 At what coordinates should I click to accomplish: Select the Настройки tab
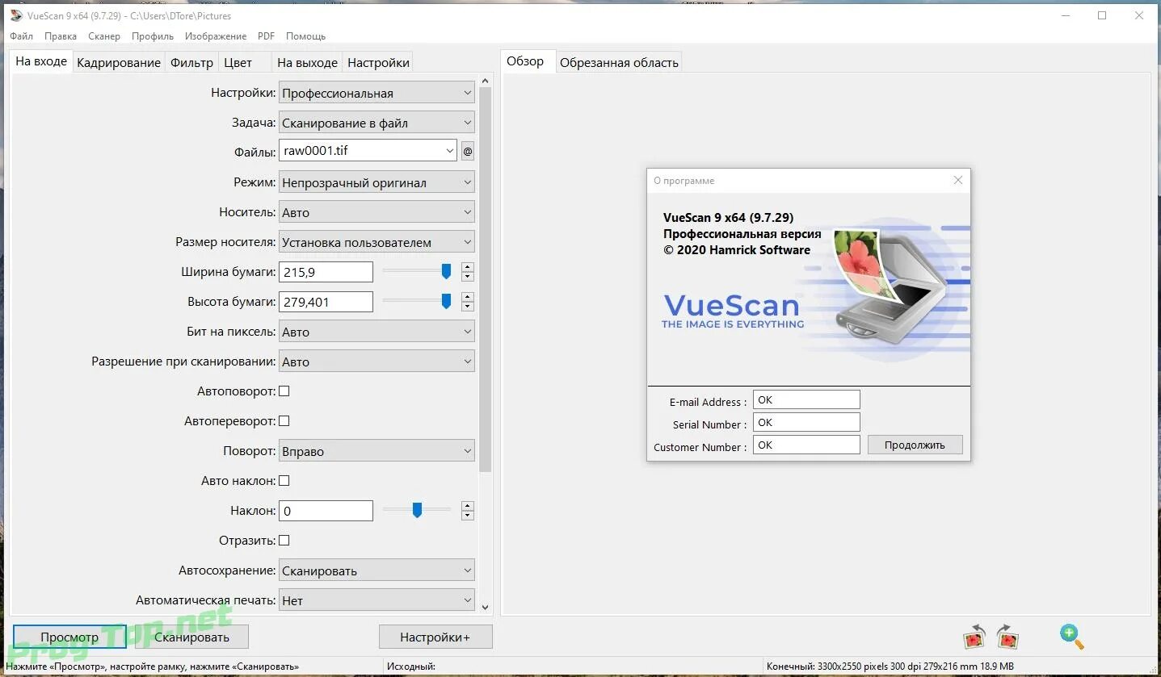click(x=378, y=62)
